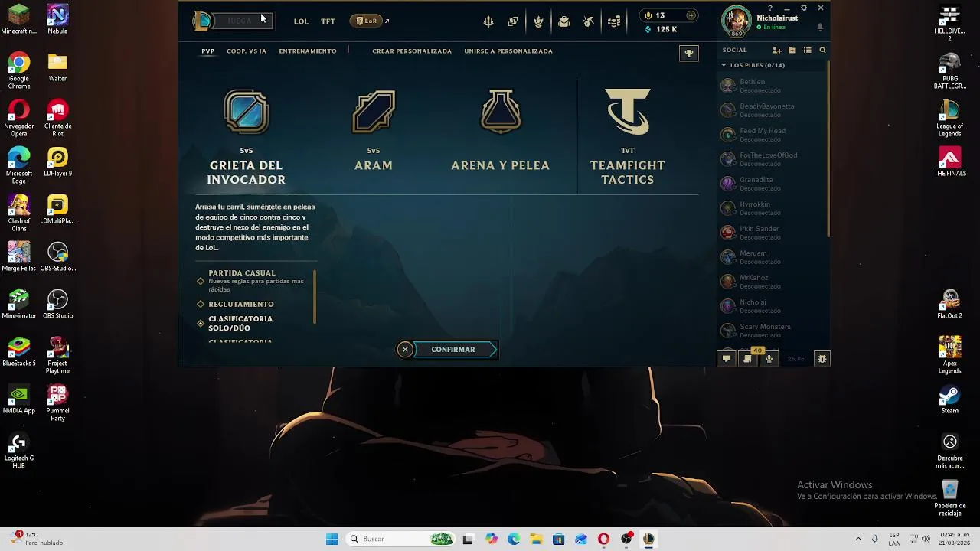The width and height of the screenshot is (980, 551).
Task: Open the OBS Studio desktop shortcut
Action: point(58,304)
